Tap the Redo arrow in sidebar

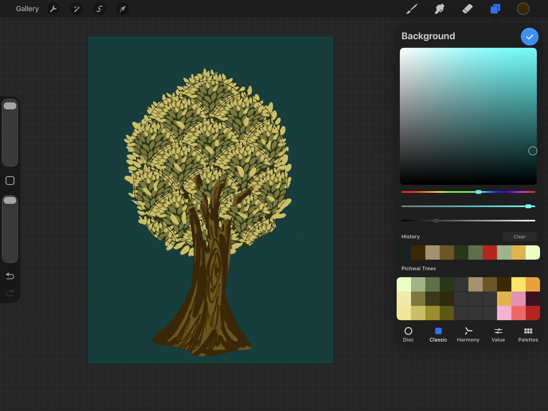[x=10, y=293]
